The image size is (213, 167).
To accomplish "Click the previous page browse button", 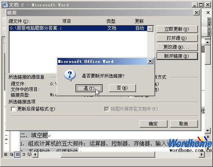I will 208,137.
